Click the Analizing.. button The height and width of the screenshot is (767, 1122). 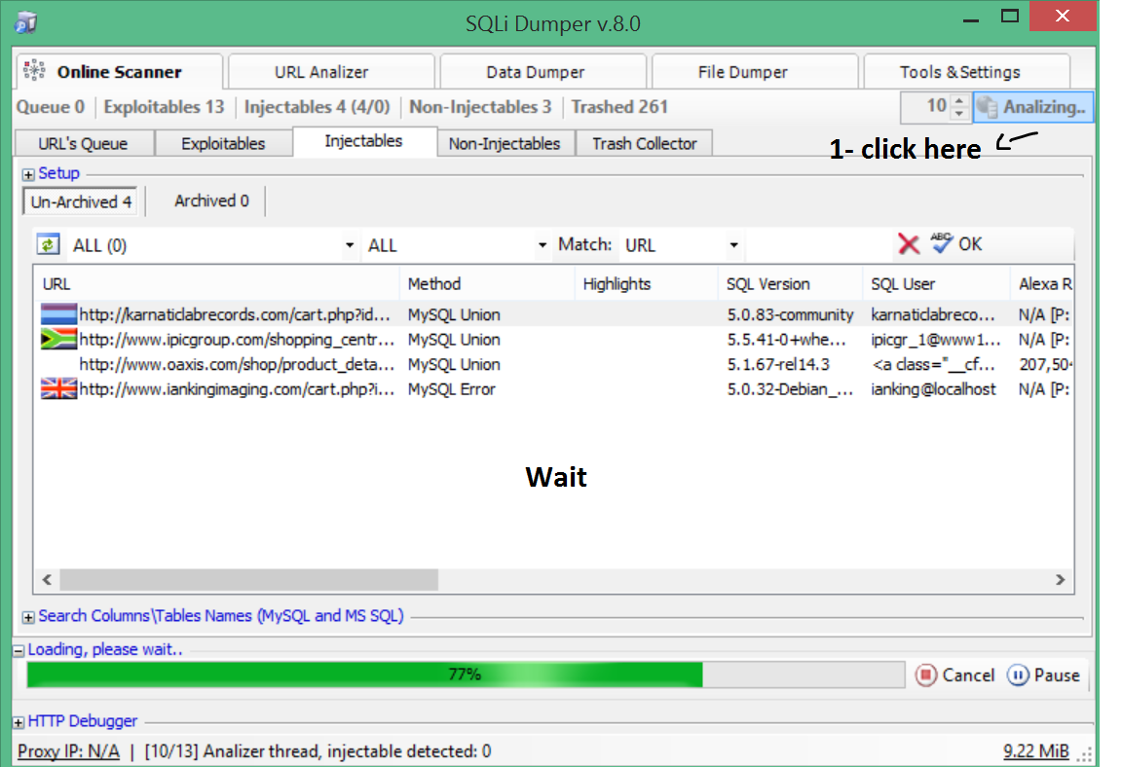tap(1032, 107)
